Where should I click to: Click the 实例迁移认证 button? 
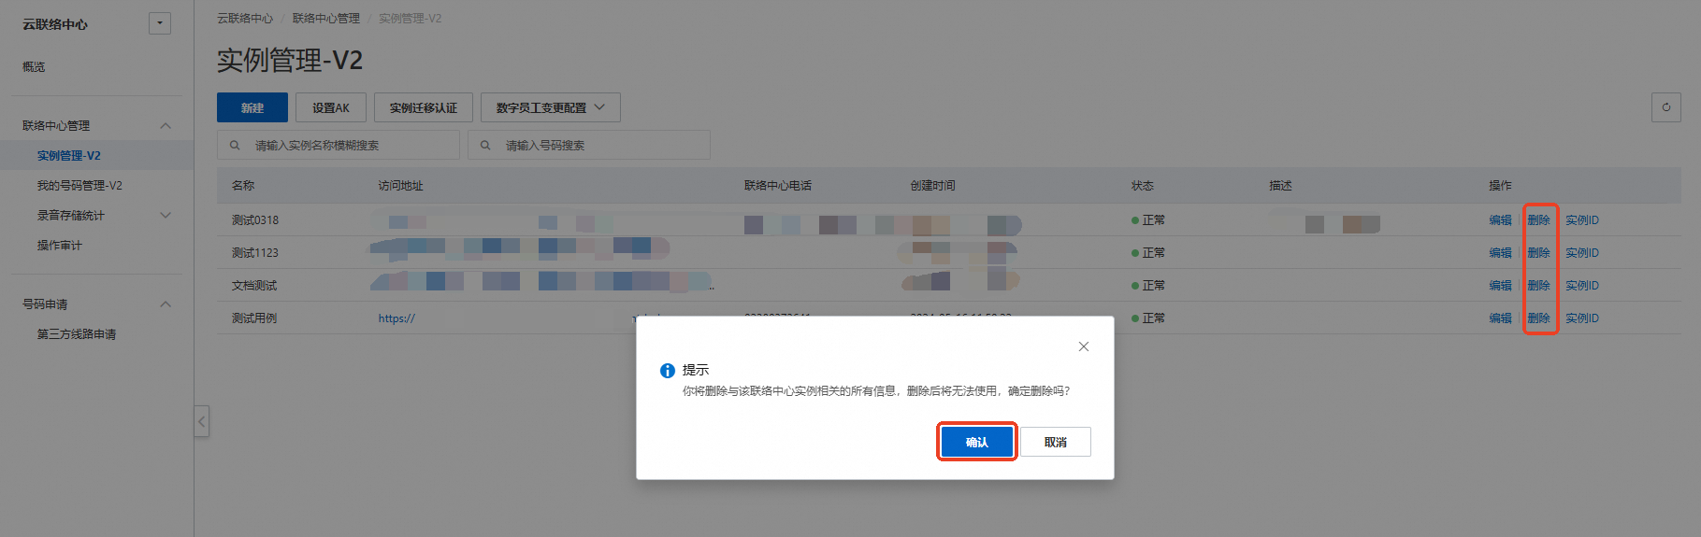[424, 107]
